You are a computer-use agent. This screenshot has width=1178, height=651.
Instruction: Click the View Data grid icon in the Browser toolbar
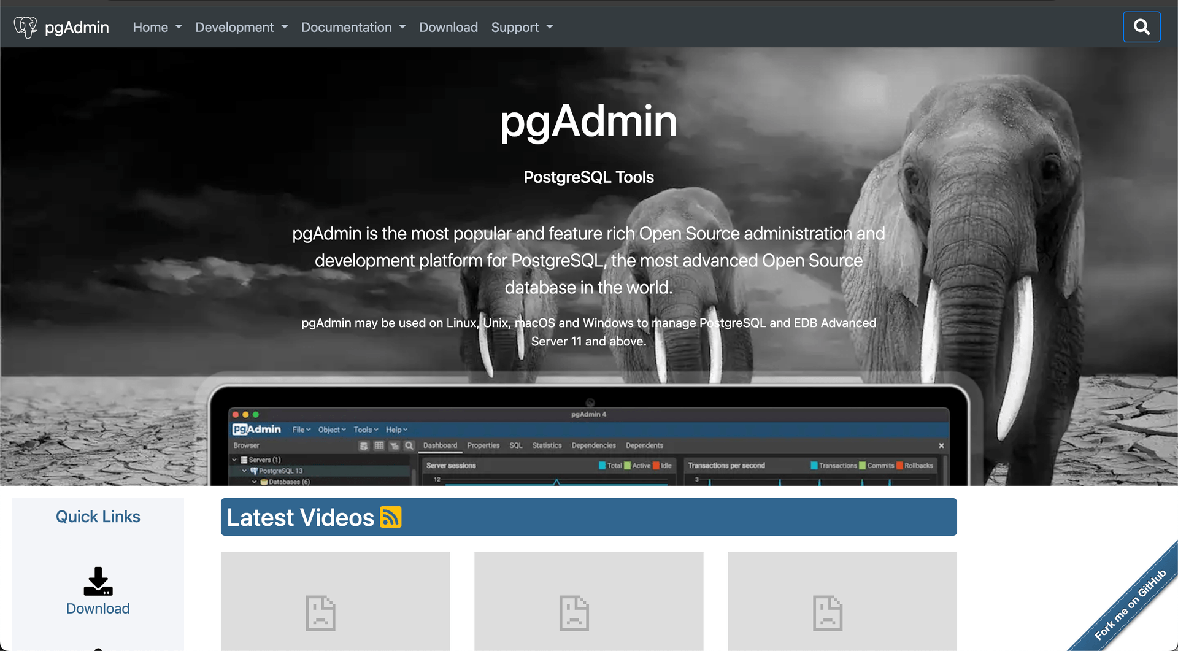(379, 446)
